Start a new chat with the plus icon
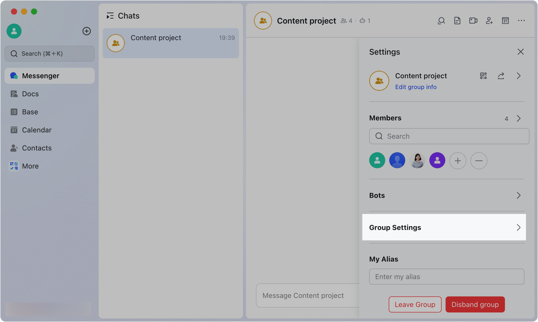 click(x=87, y=31)
